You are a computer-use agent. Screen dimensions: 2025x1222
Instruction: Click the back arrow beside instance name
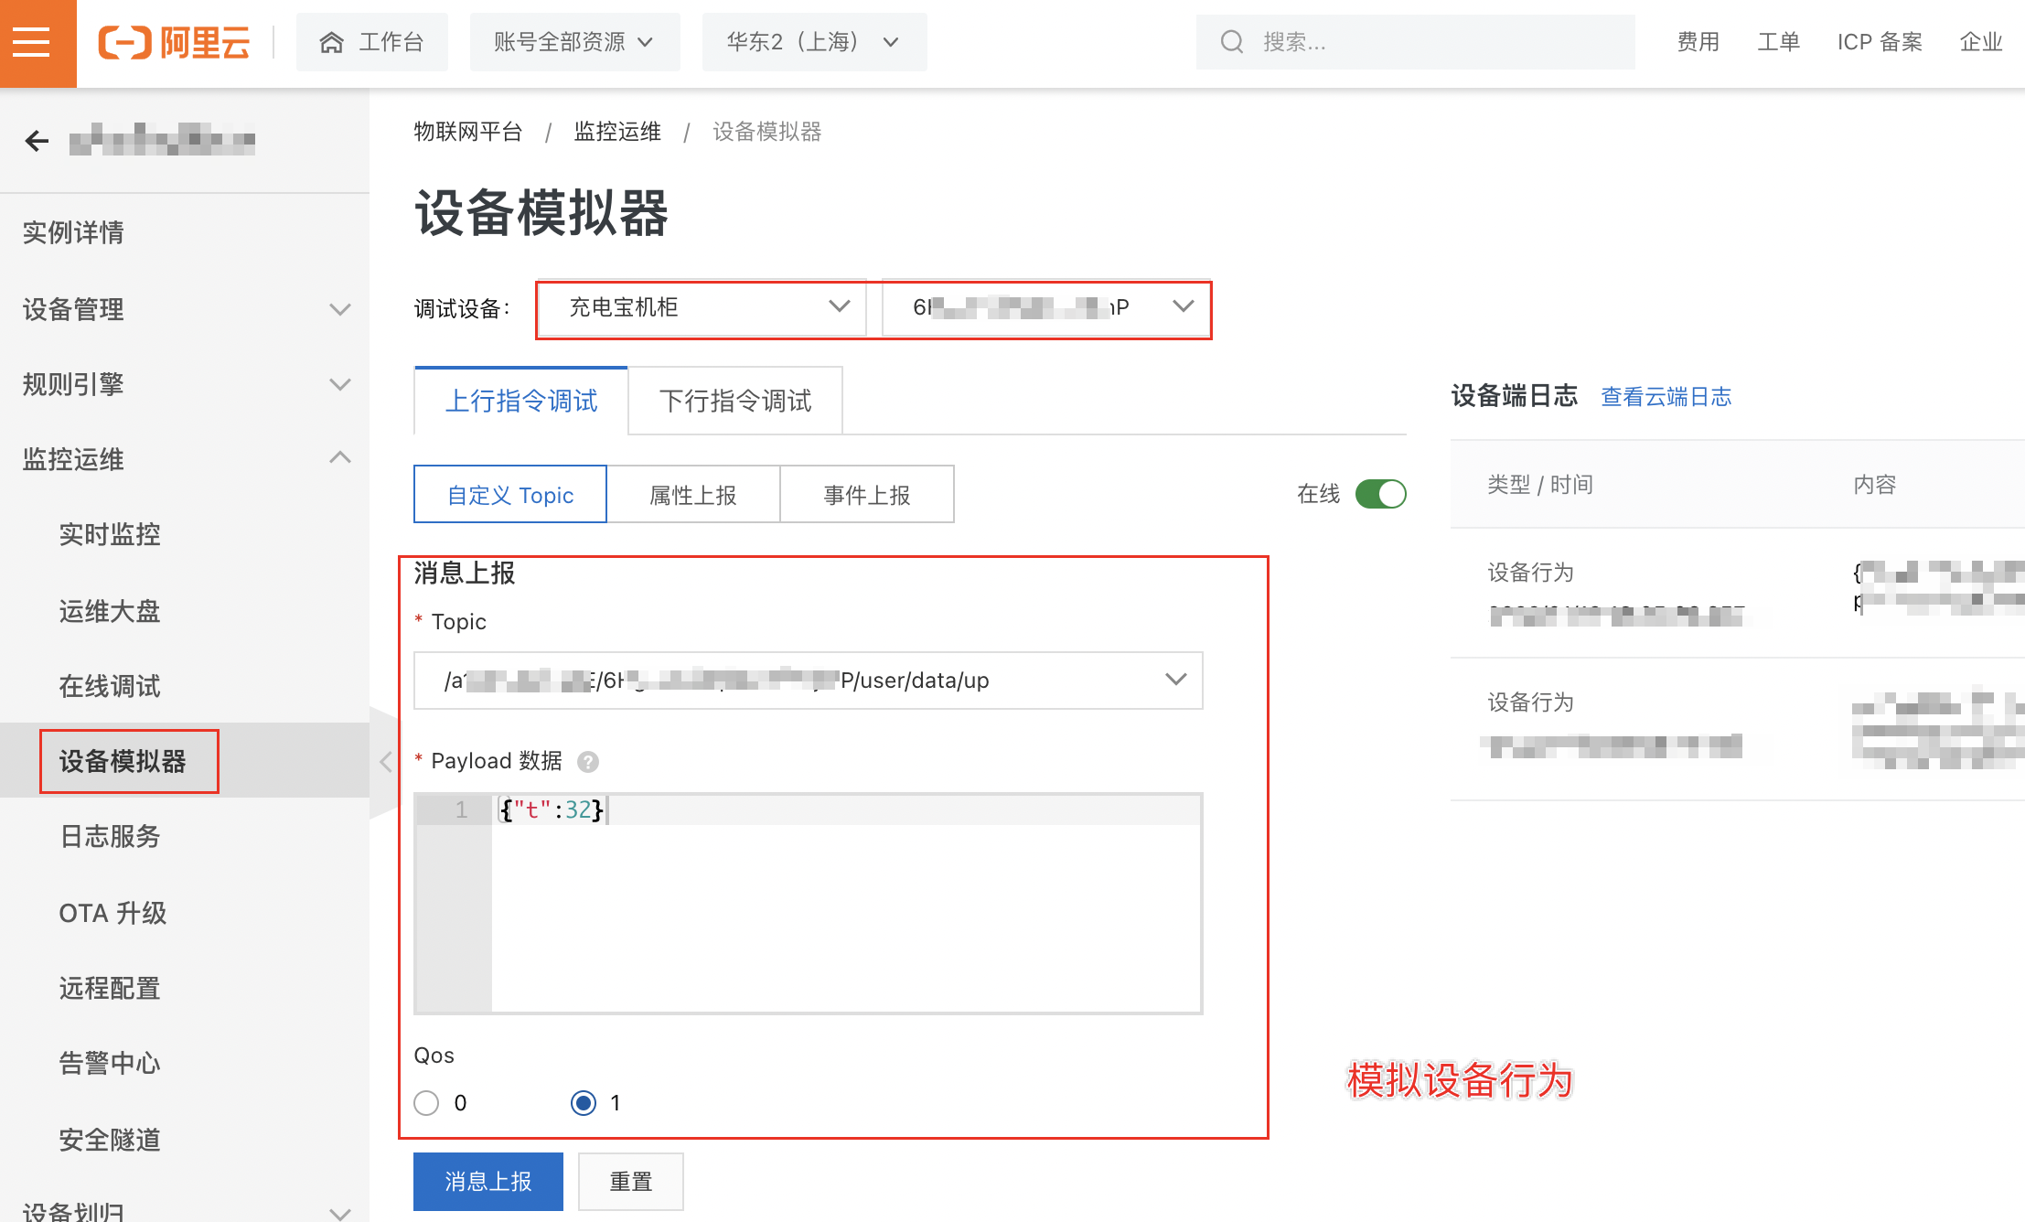click(x=37, y=141)
